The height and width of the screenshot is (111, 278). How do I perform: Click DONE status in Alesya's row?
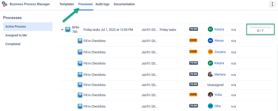click(x=193, y=40)
